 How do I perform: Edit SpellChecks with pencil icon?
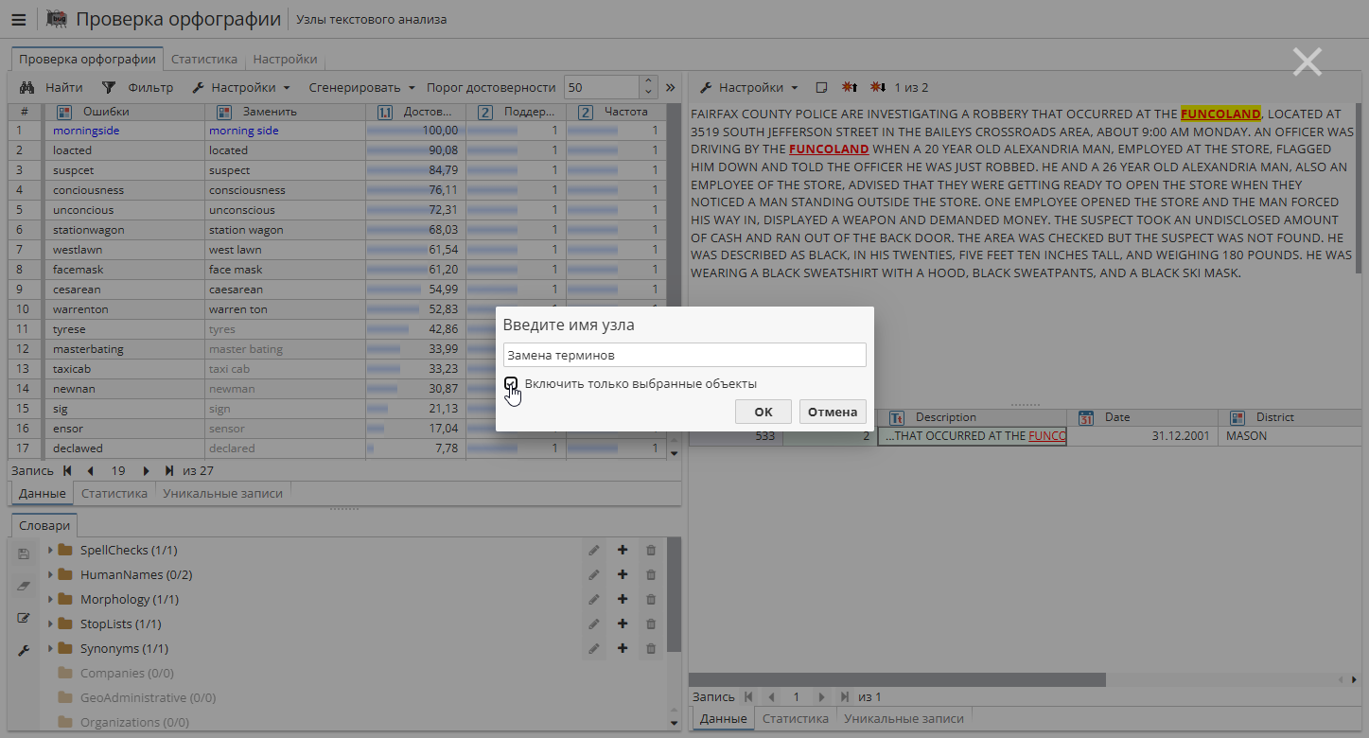(x=594, y=550)
